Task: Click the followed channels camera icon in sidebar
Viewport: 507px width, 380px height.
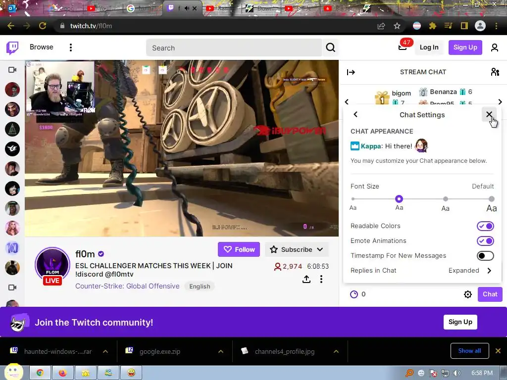Action: [x=12, y=70]
